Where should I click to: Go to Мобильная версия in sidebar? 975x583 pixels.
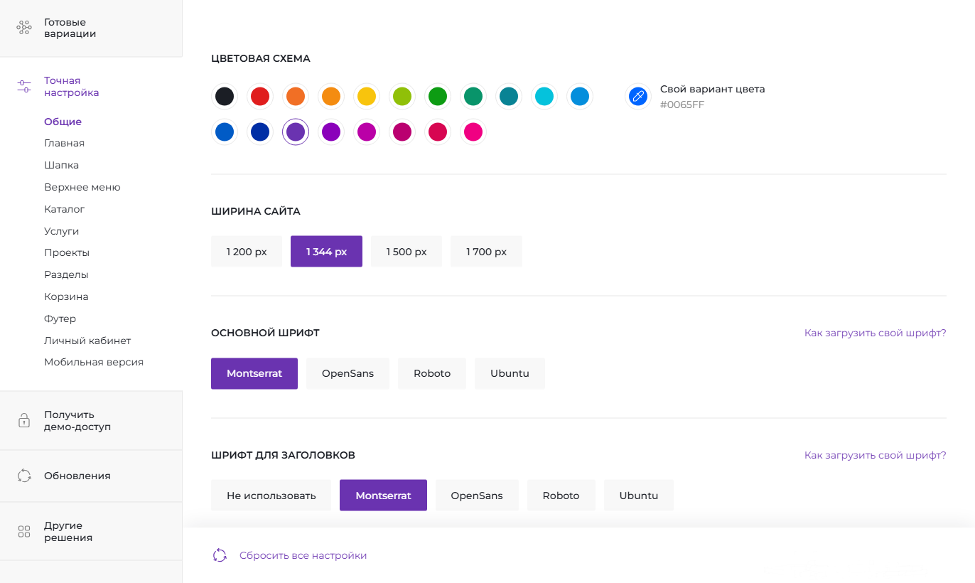click(94, 362)
